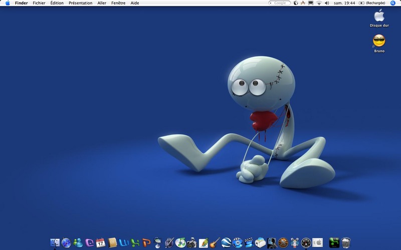Launch Microsoft Entourage purple E icon
401x250 pixels.
tap(89, 243)
